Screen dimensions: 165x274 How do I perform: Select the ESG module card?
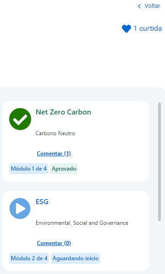tap(76, 231)
